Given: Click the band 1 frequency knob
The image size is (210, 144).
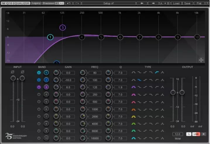Looking at the screenshot, I should point(82,73).
